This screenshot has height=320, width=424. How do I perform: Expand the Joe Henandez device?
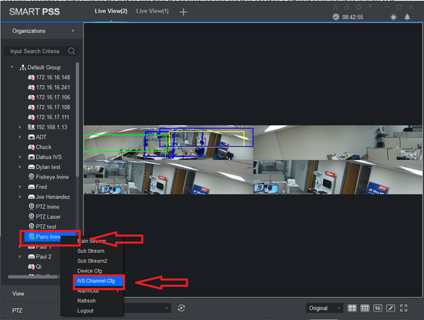20,197
